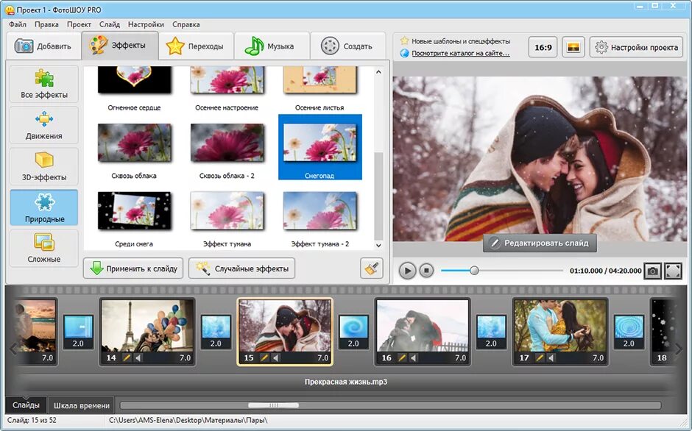Open the Посмотрите каталог на сайте link
The height and width of the screenshot is (431, 692).
click(x=460, y=54)
